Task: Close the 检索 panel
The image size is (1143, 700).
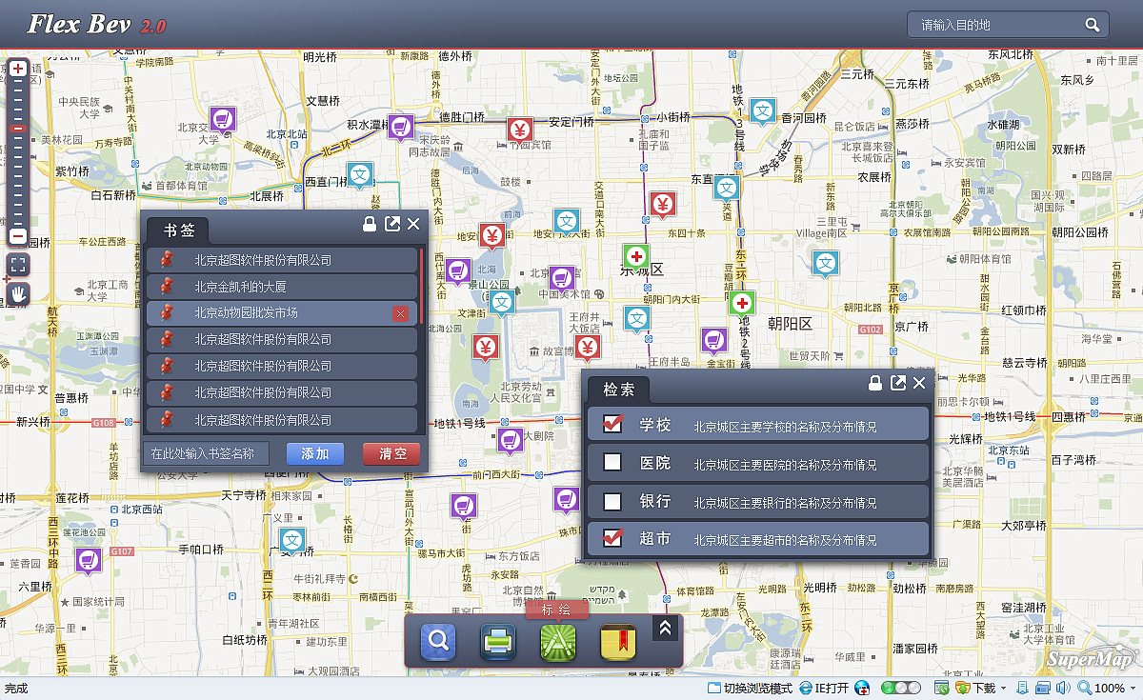Action: [919, 383]
